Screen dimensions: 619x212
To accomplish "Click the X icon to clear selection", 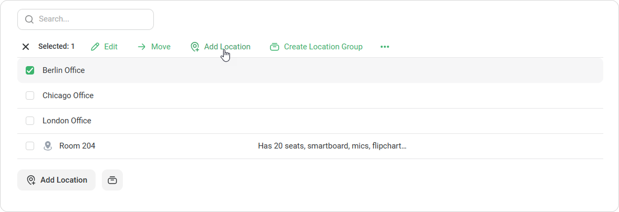I will pos(26,47).
